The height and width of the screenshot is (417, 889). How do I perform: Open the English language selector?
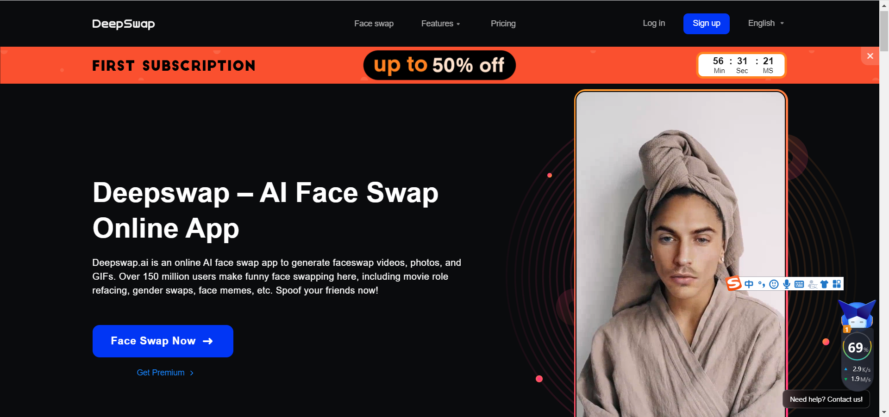766,23
